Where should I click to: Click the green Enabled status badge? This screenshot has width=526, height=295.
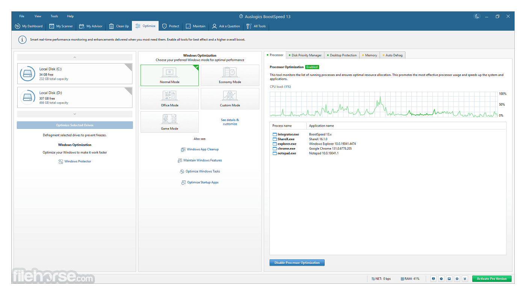(312, 67)
